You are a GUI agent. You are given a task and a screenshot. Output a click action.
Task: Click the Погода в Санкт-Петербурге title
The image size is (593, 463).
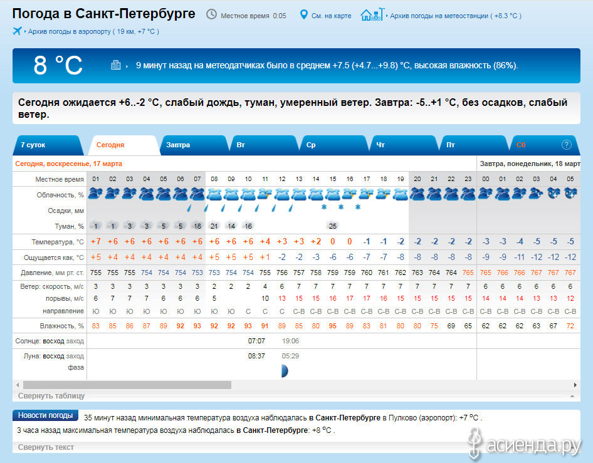tap(103, 14)
